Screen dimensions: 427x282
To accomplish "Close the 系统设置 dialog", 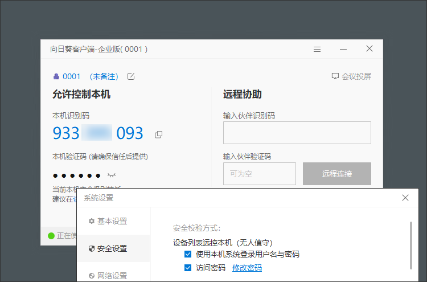I will [x=405, y=198].
